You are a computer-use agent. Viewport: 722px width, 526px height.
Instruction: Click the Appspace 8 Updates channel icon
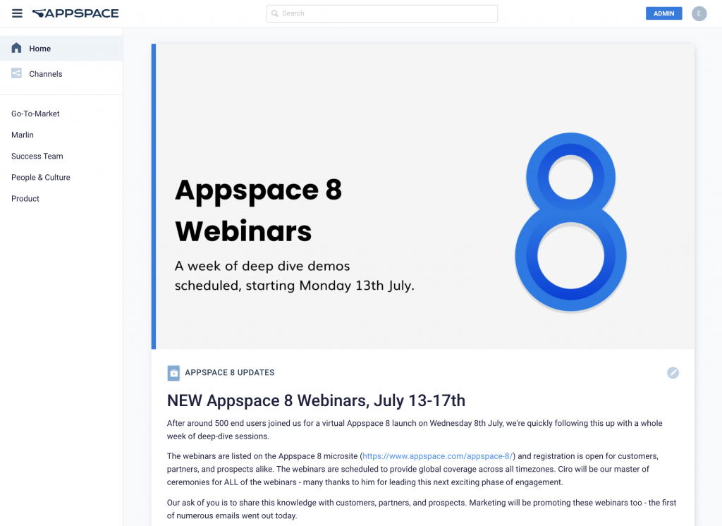click(x=173, y=372)
